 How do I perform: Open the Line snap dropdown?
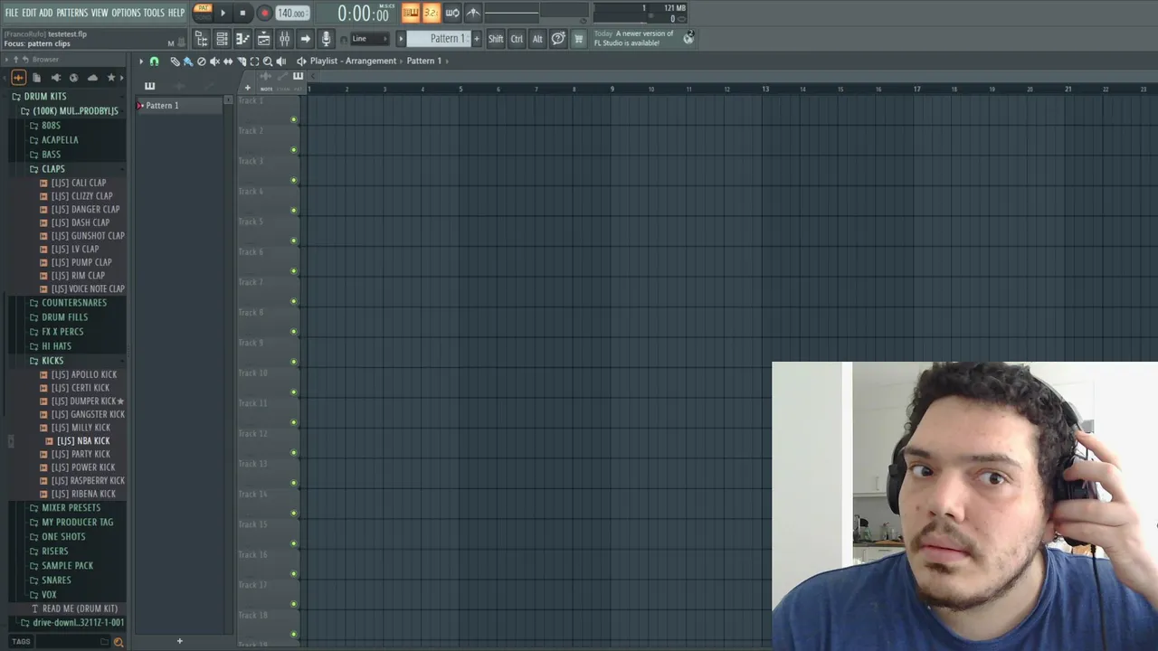(x=369, y=39)
